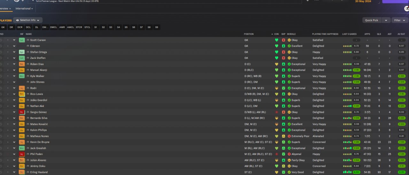This screenshot has height=175, width=409.
Task: Toggle the pick circle for Erling Haaland
Action: click(1, 172)
